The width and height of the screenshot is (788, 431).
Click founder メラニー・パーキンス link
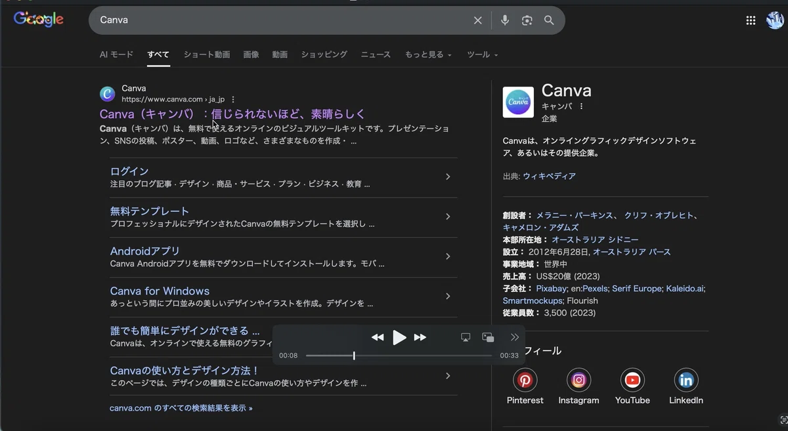point(575,215)
